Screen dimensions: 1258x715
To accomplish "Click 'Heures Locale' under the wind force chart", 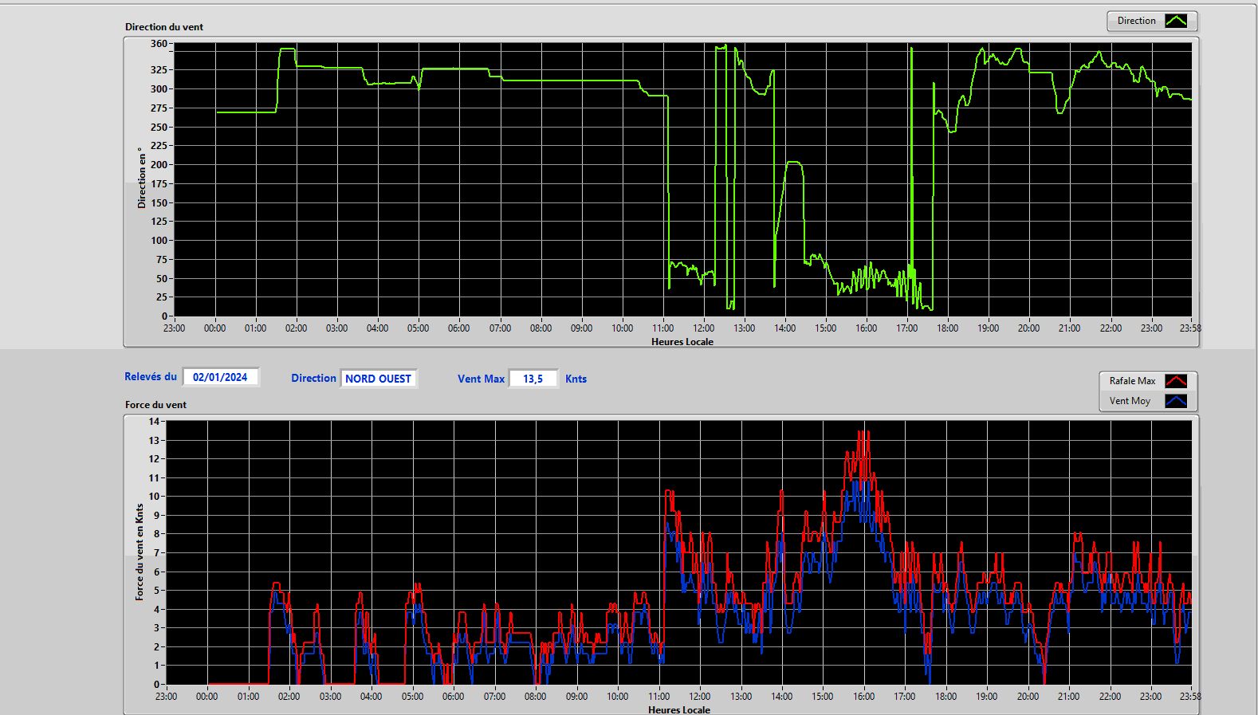I will 679,709.
